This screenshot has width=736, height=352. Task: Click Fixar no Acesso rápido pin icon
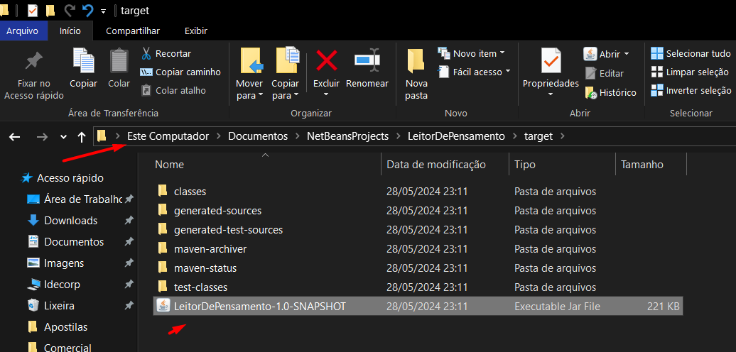pyautogui.click(x=33, y=61)
